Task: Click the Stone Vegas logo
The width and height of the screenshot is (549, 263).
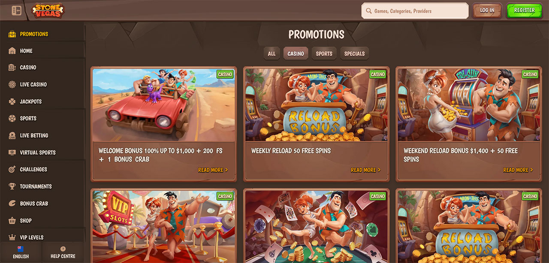Action: click(48, 11)
